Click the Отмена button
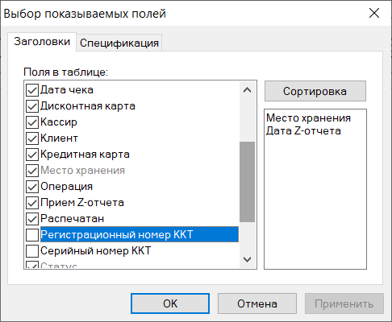 [257, 303]
